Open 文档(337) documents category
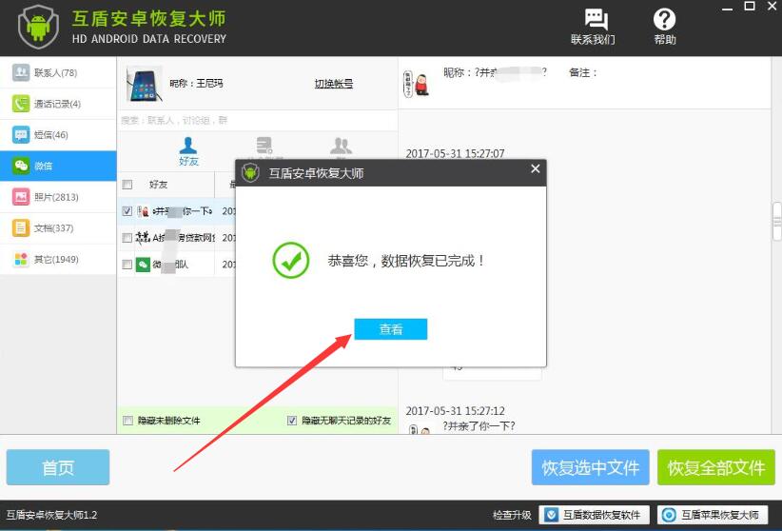 [x=58, y=228]
